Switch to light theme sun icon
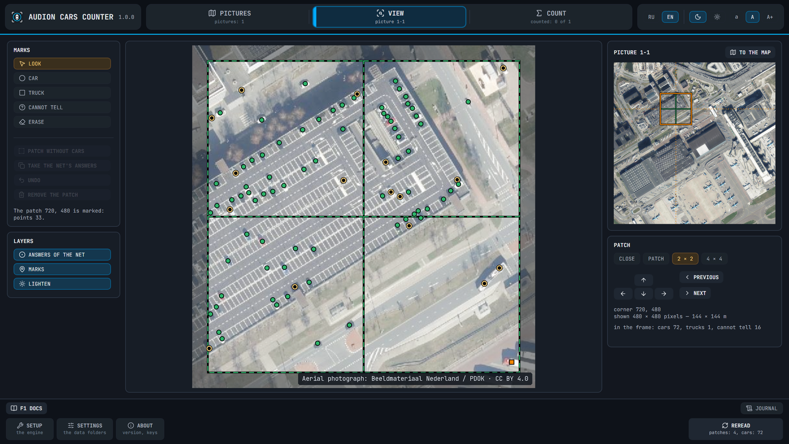 tap(717, 17)
